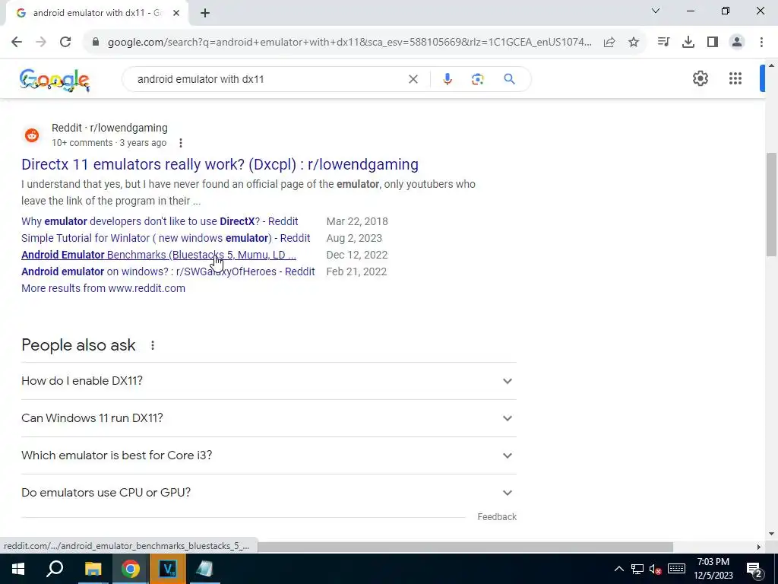
Task: Open Windows taskbar search
Action: point(55,569)
